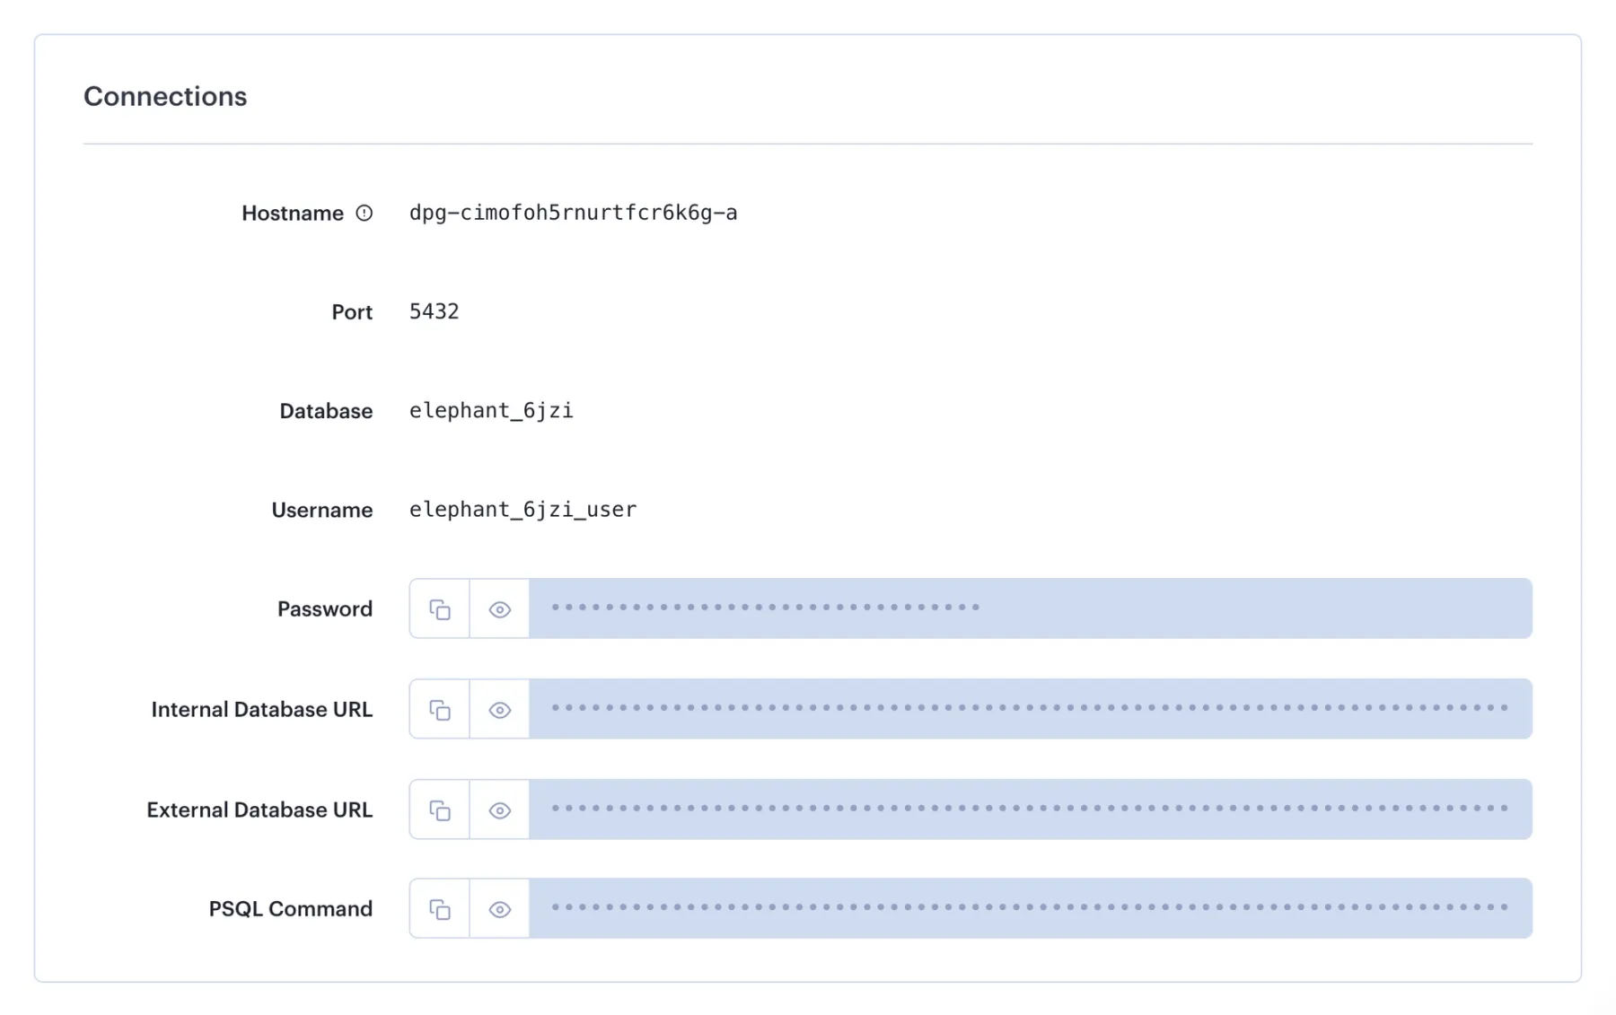Click the Connections section heading
This screenshot has height=1015, width=1616.
(165, 96)
